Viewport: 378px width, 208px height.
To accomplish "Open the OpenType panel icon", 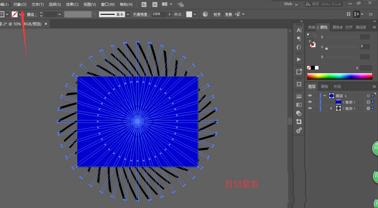I will click(x=299, y=47).
